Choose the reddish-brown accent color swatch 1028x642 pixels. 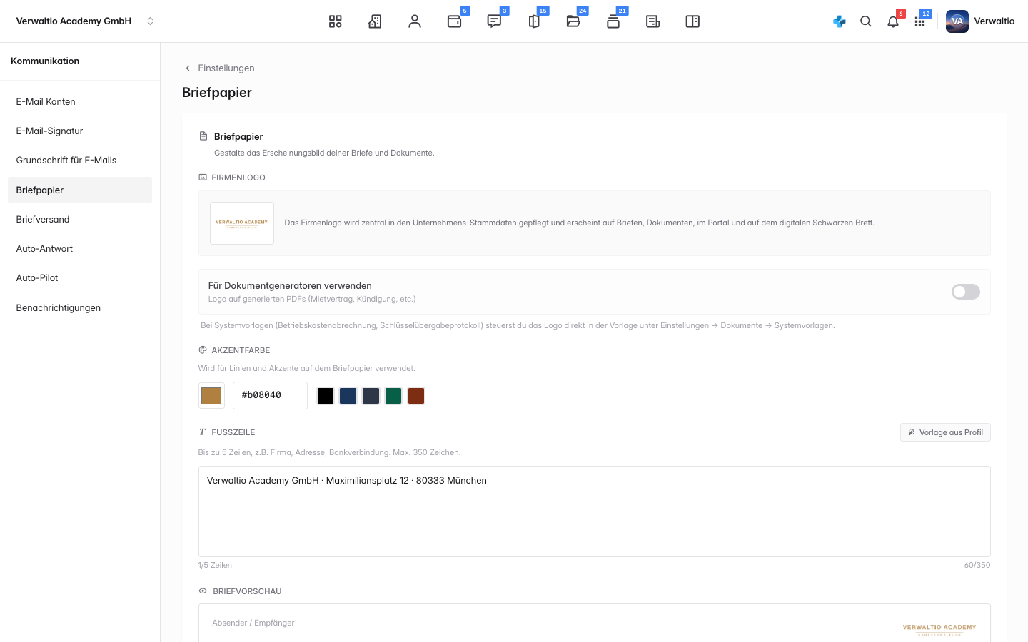(x=416, y=396)
